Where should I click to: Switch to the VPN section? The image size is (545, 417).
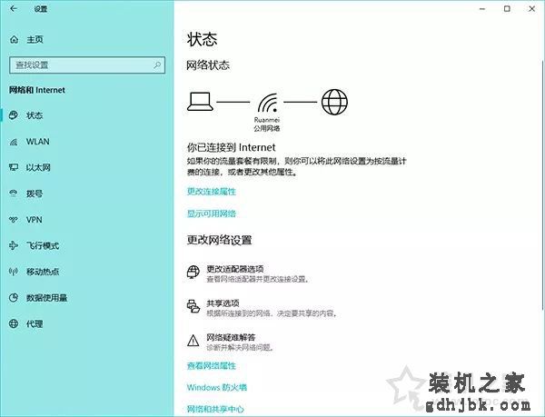[35, 220]
